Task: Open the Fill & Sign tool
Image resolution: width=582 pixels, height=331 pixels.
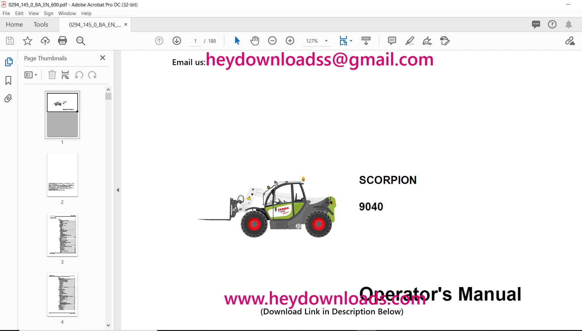Action: (427, 41)
